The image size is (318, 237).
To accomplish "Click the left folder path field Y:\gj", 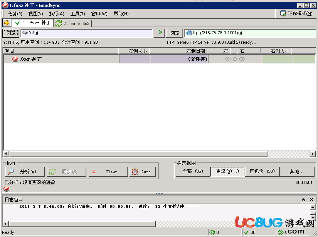I will pyautogui.click(x=86, y=33).
